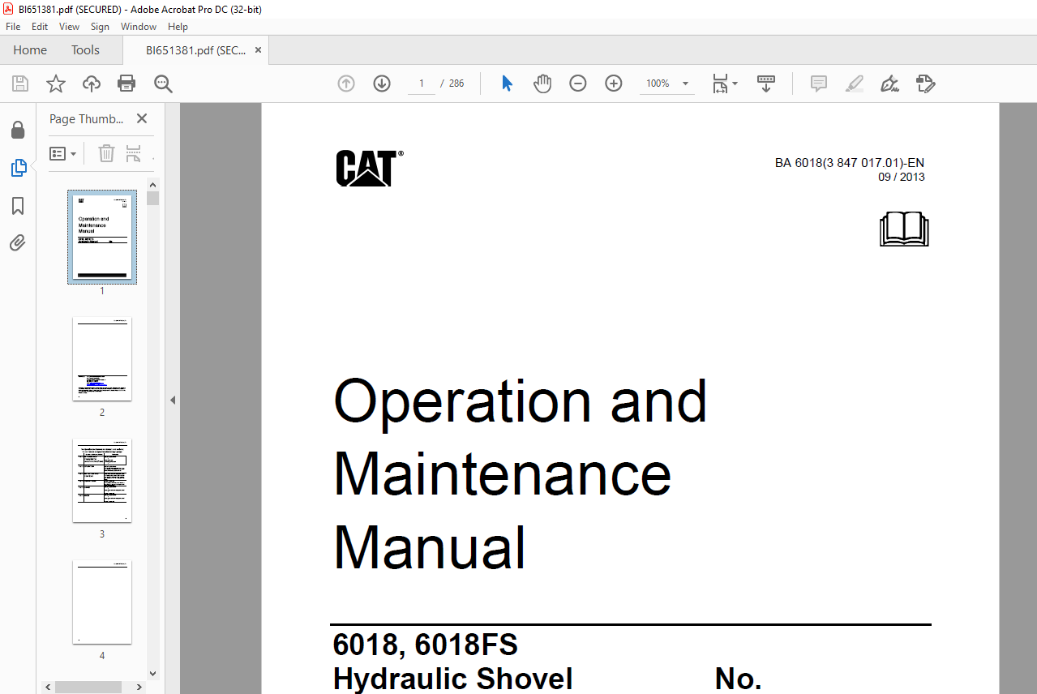Screen dimensions: 1037x694
Task: Go to next page arrow
Action: (x=382, y=84)
